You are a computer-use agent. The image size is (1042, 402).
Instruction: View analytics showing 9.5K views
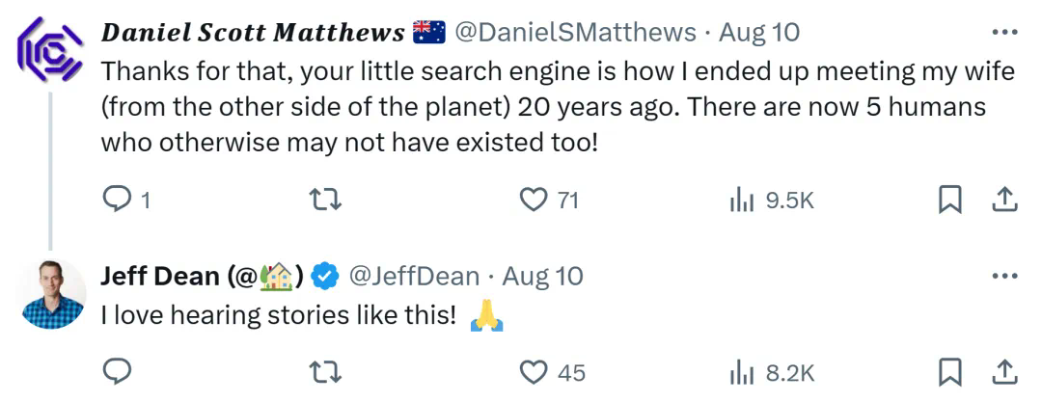(742, 200)
